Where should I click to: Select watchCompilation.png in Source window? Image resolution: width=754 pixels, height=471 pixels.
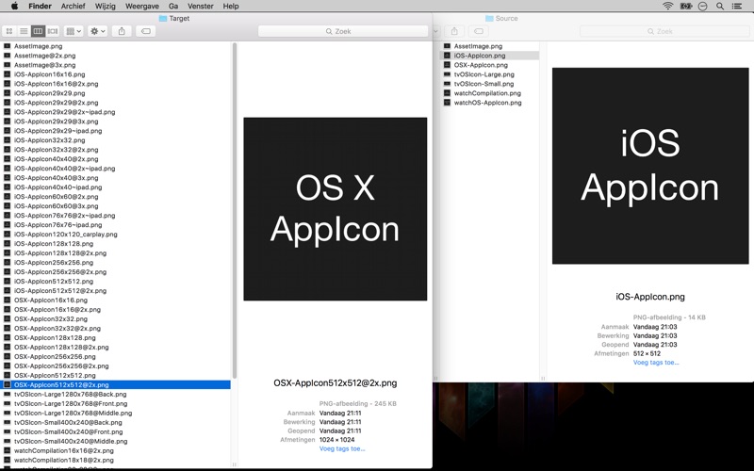pos(489,93)
